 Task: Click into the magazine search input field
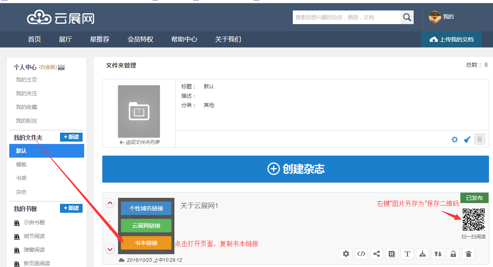click(346, 17)
